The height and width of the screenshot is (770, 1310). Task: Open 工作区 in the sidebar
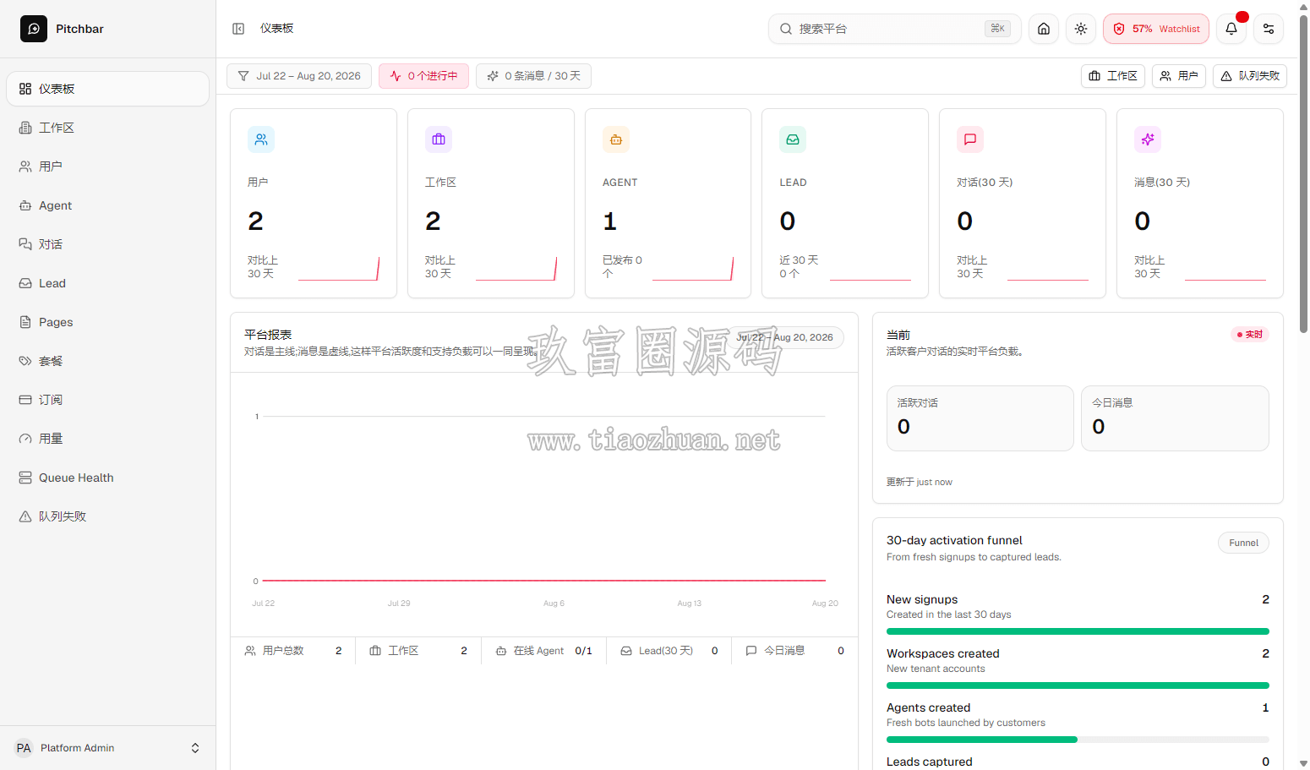click(x=107, y=128)
